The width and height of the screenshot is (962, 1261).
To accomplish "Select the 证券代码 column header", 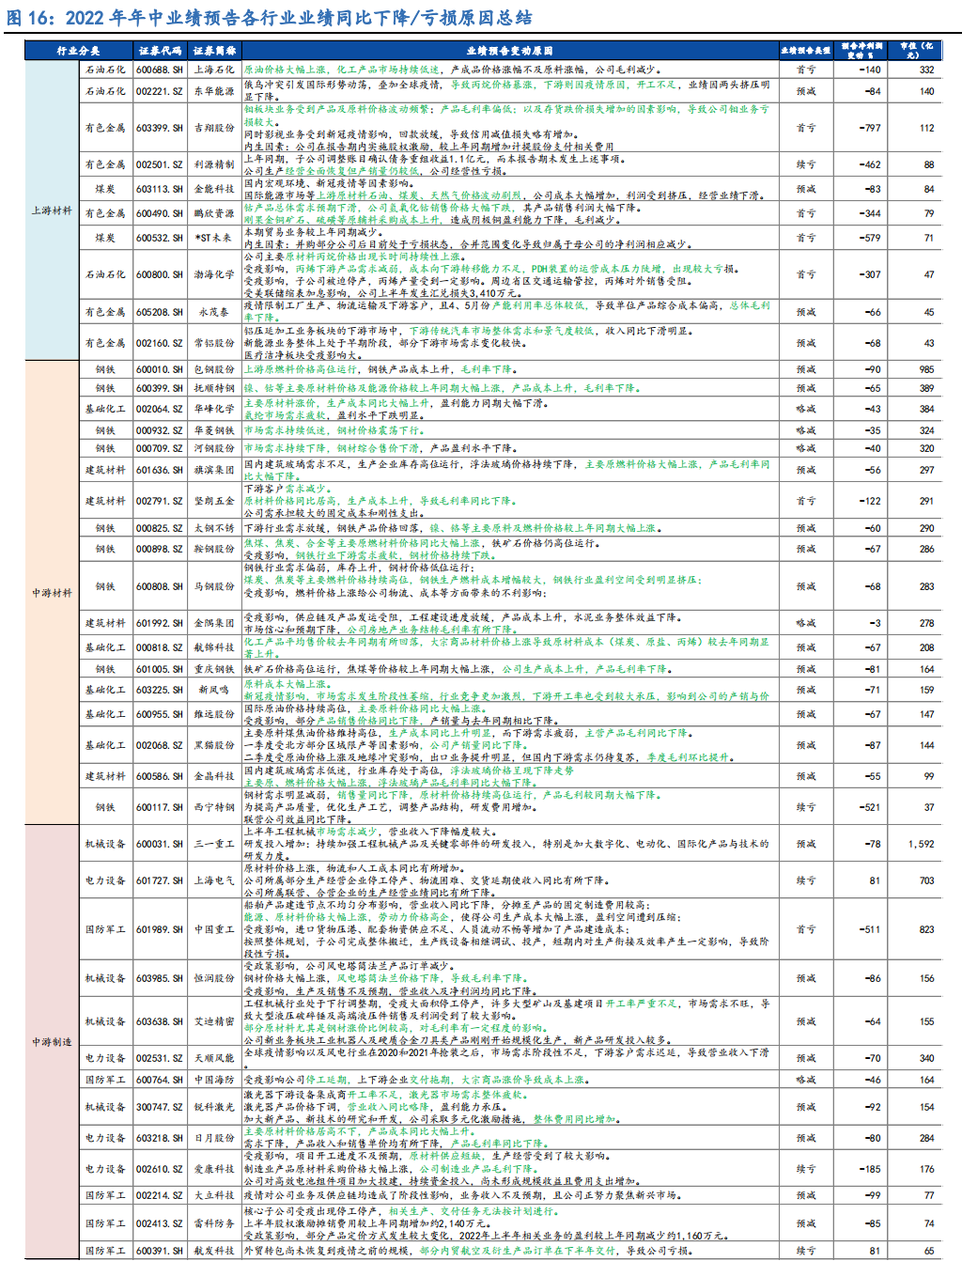I will 160,51.
